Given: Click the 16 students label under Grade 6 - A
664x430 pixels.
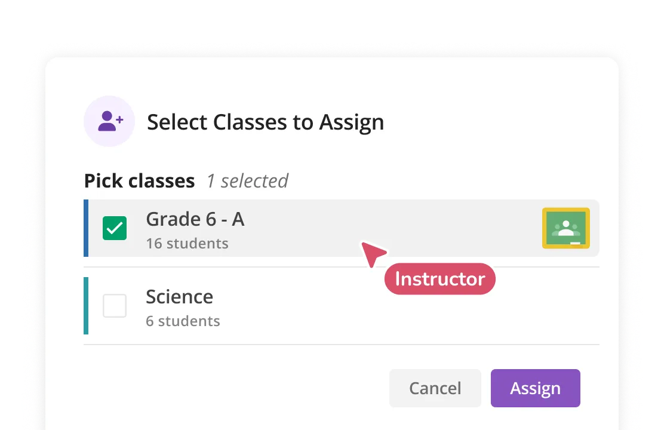Looking at the screenshot, I should pos(187,243).
